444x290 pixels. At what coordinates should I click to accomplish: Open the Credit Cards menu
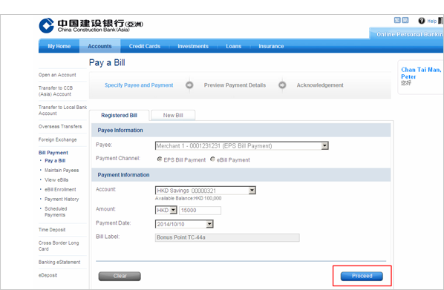pos(145,46)
